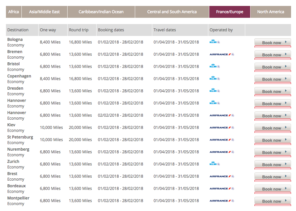Click the Travel dates column header
The image size is (296, 211).
180,30
